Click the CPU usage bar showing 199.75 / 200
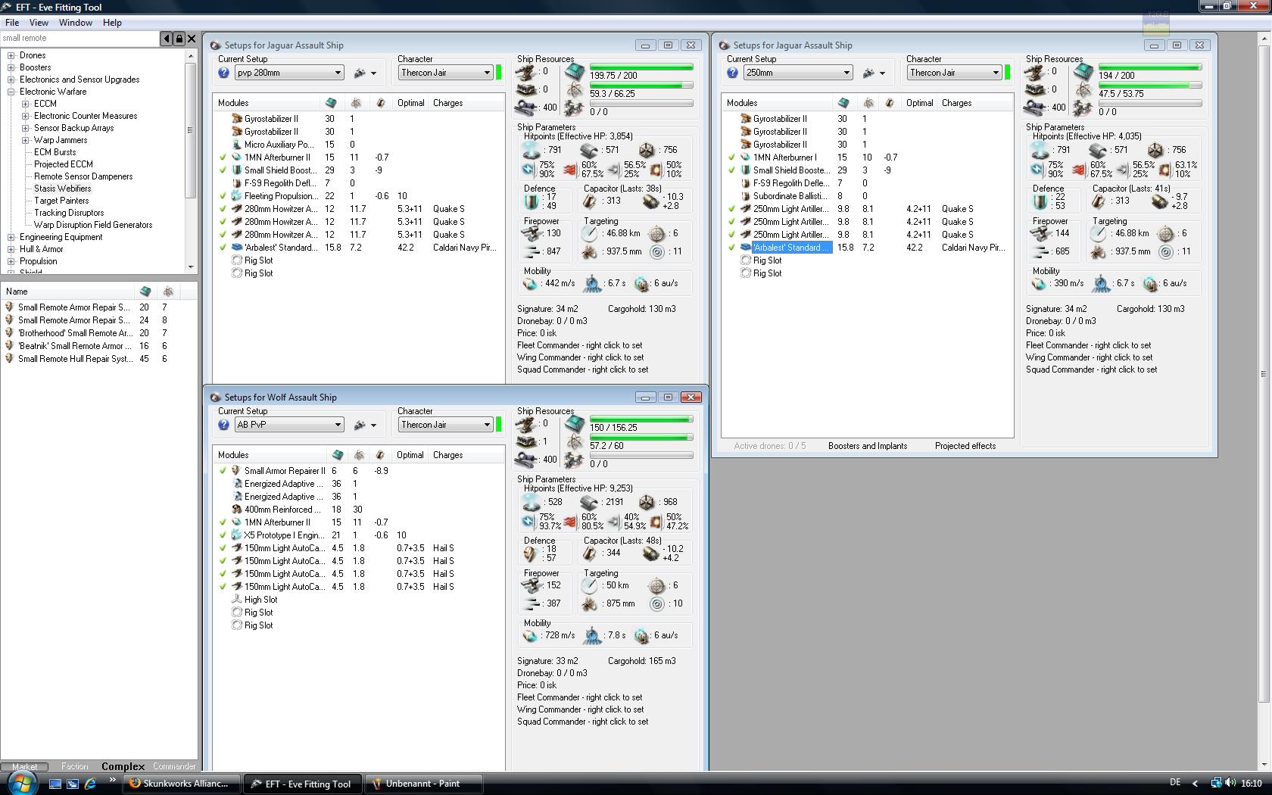This screenshot has height=795, width=1272. [x=641, y=67]
